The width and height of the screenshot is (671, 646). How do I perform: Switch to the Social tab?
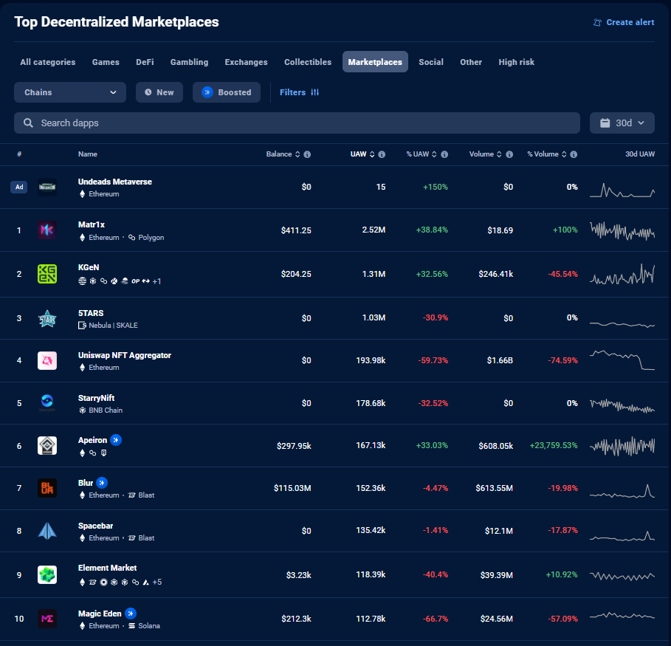[431, 62]
